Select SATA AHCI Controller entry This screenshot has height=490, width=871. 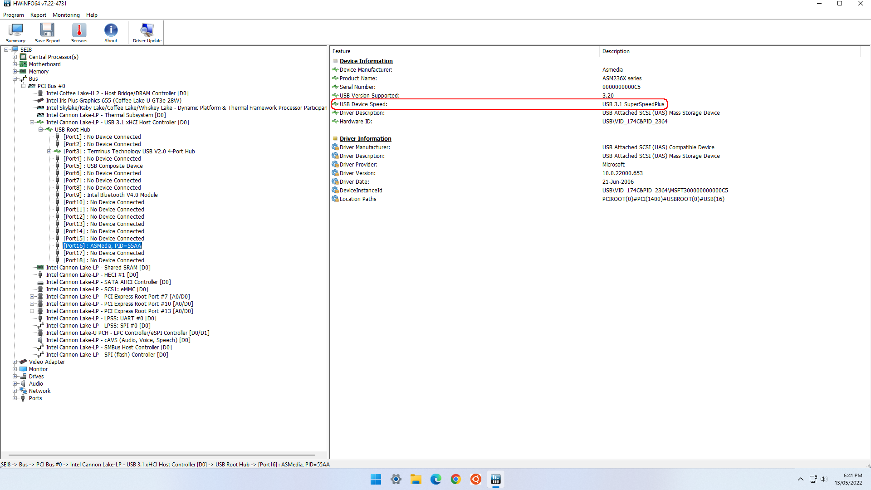click(108, 282)
